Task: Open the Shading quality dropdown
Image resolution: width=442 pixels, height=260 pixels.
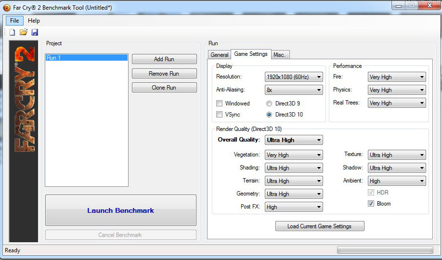Action: click(294, 168)
